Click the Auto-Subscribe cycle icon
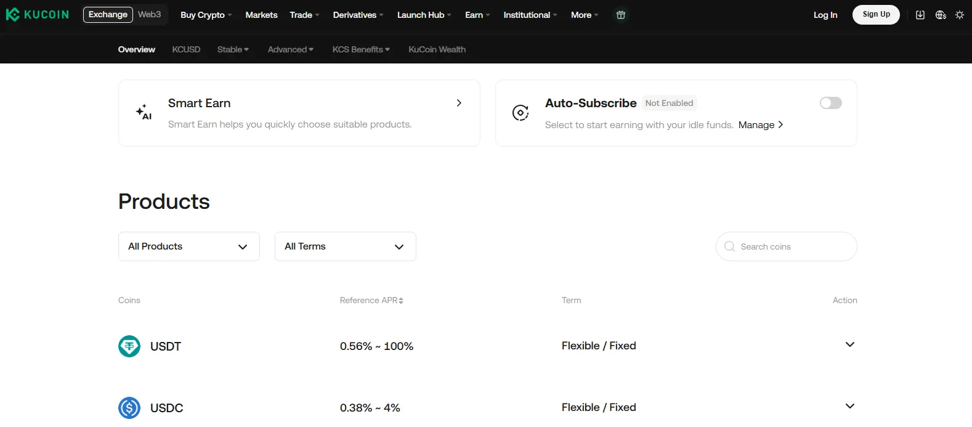 (x=520, y=113)
